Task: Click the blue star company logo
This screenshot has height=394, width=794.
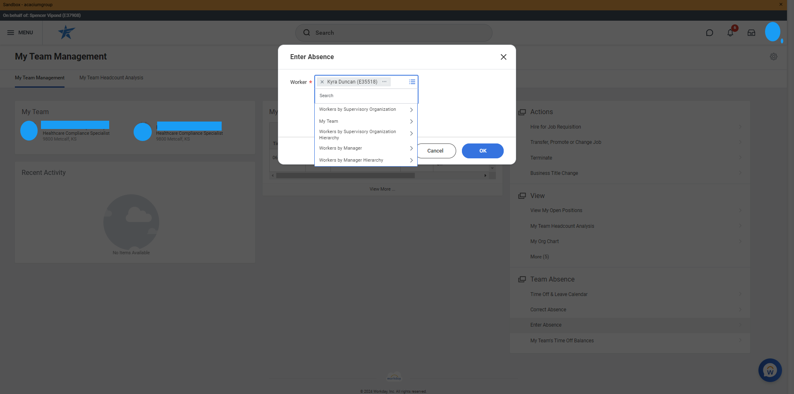Action: click(x=66, y=32)
